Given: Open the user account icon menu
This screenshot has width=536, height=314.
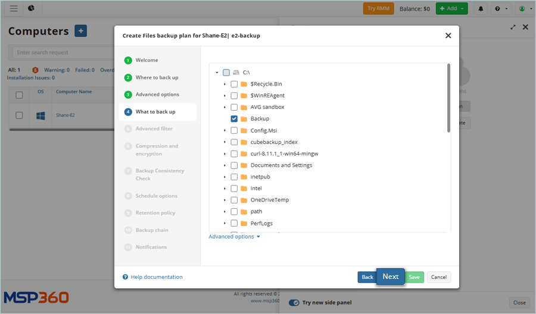Looking at the screenshot, I should (x=523, y=8).
